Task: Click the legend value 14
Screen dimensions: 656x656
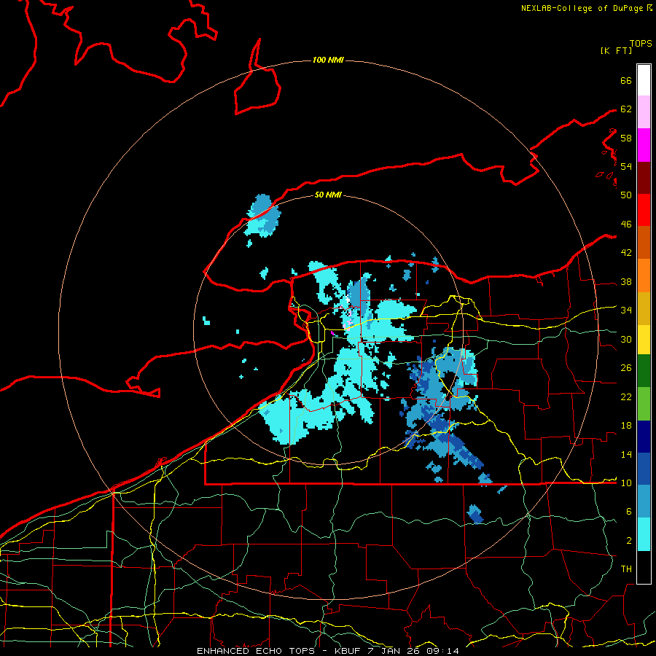Action: (626, 454)
